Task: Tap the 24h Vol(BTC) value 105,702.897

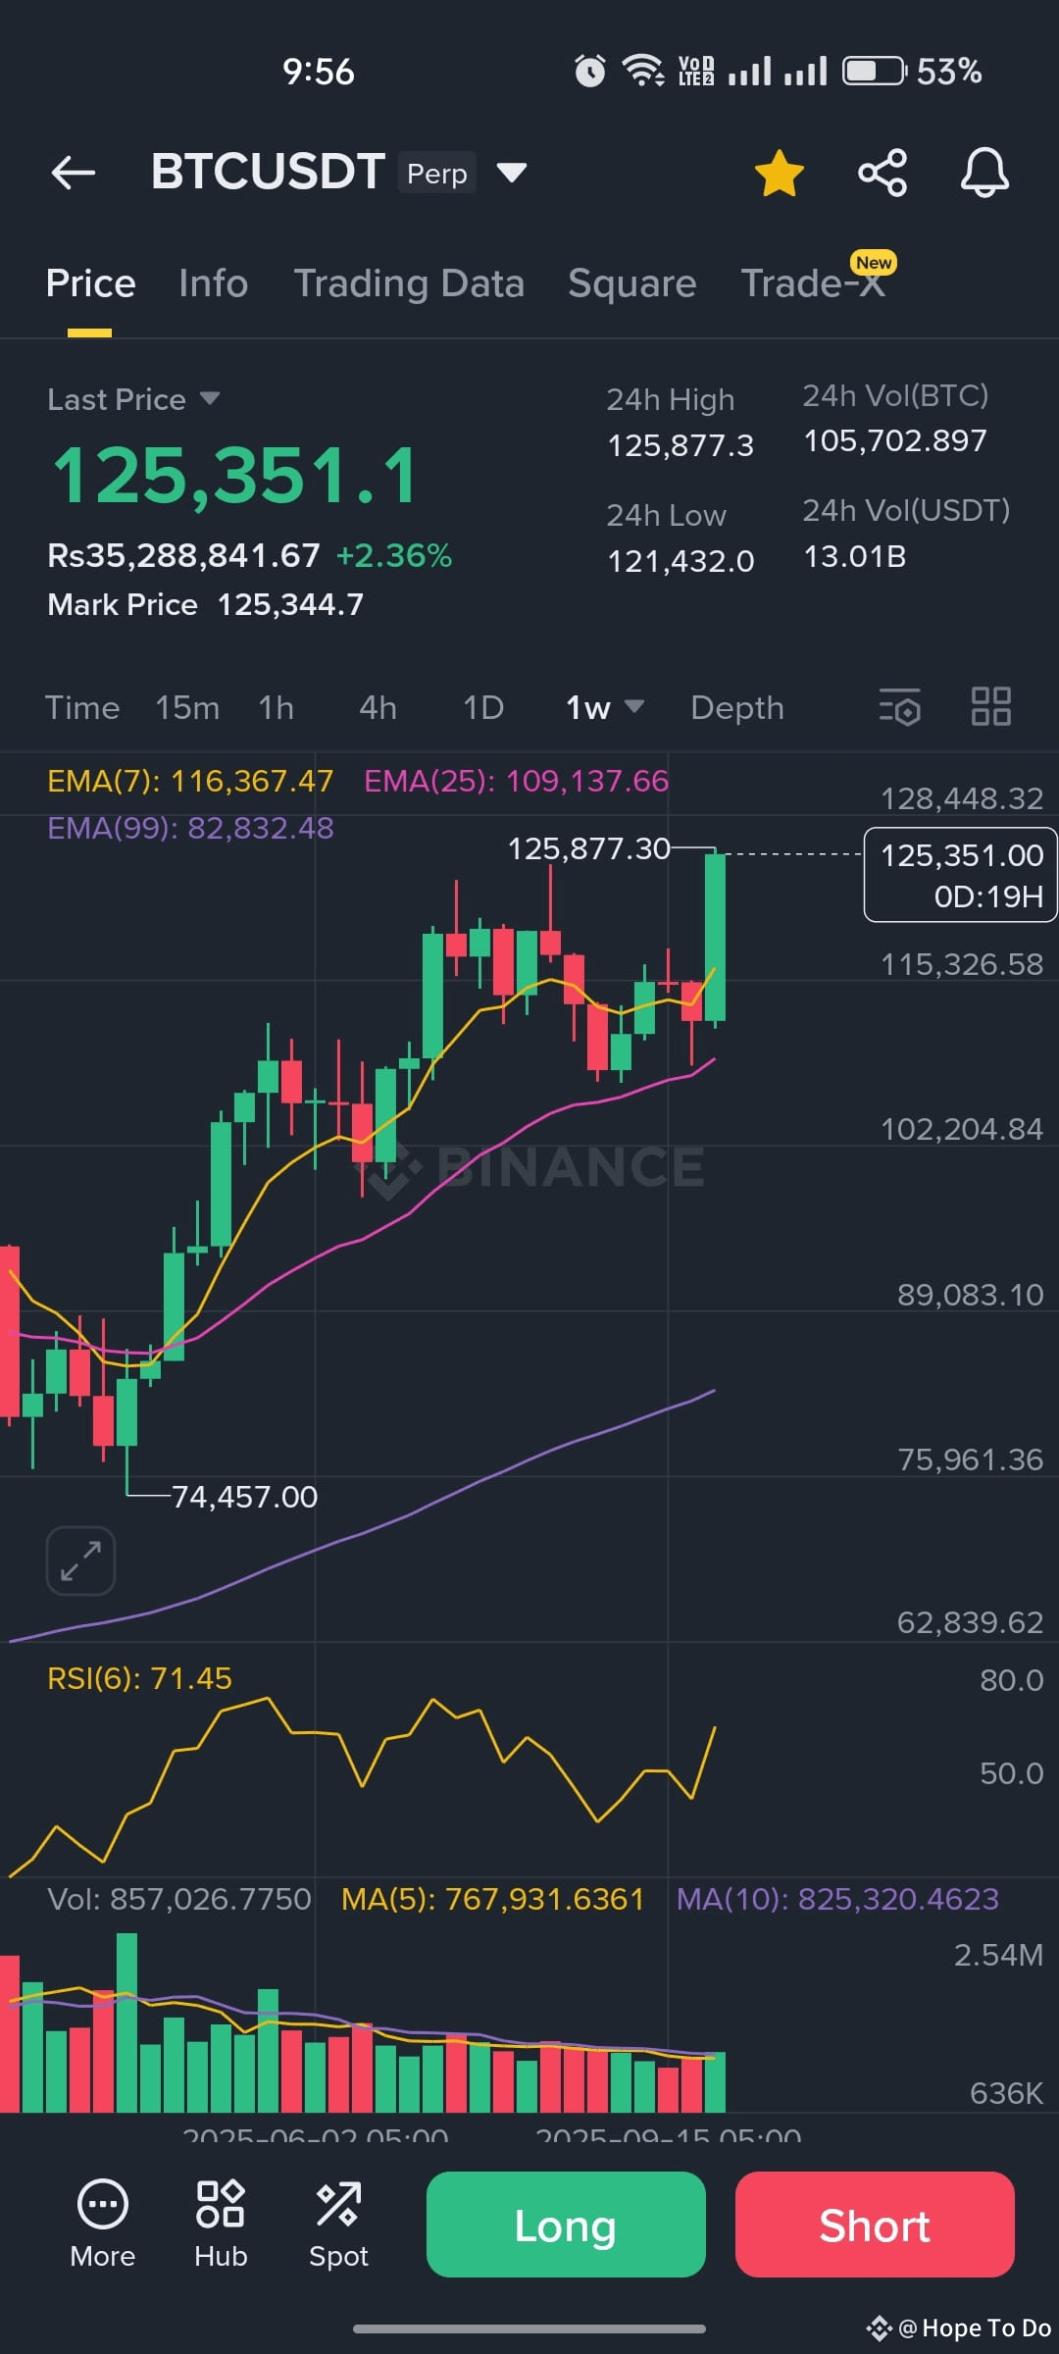Action: pos(895,440)
